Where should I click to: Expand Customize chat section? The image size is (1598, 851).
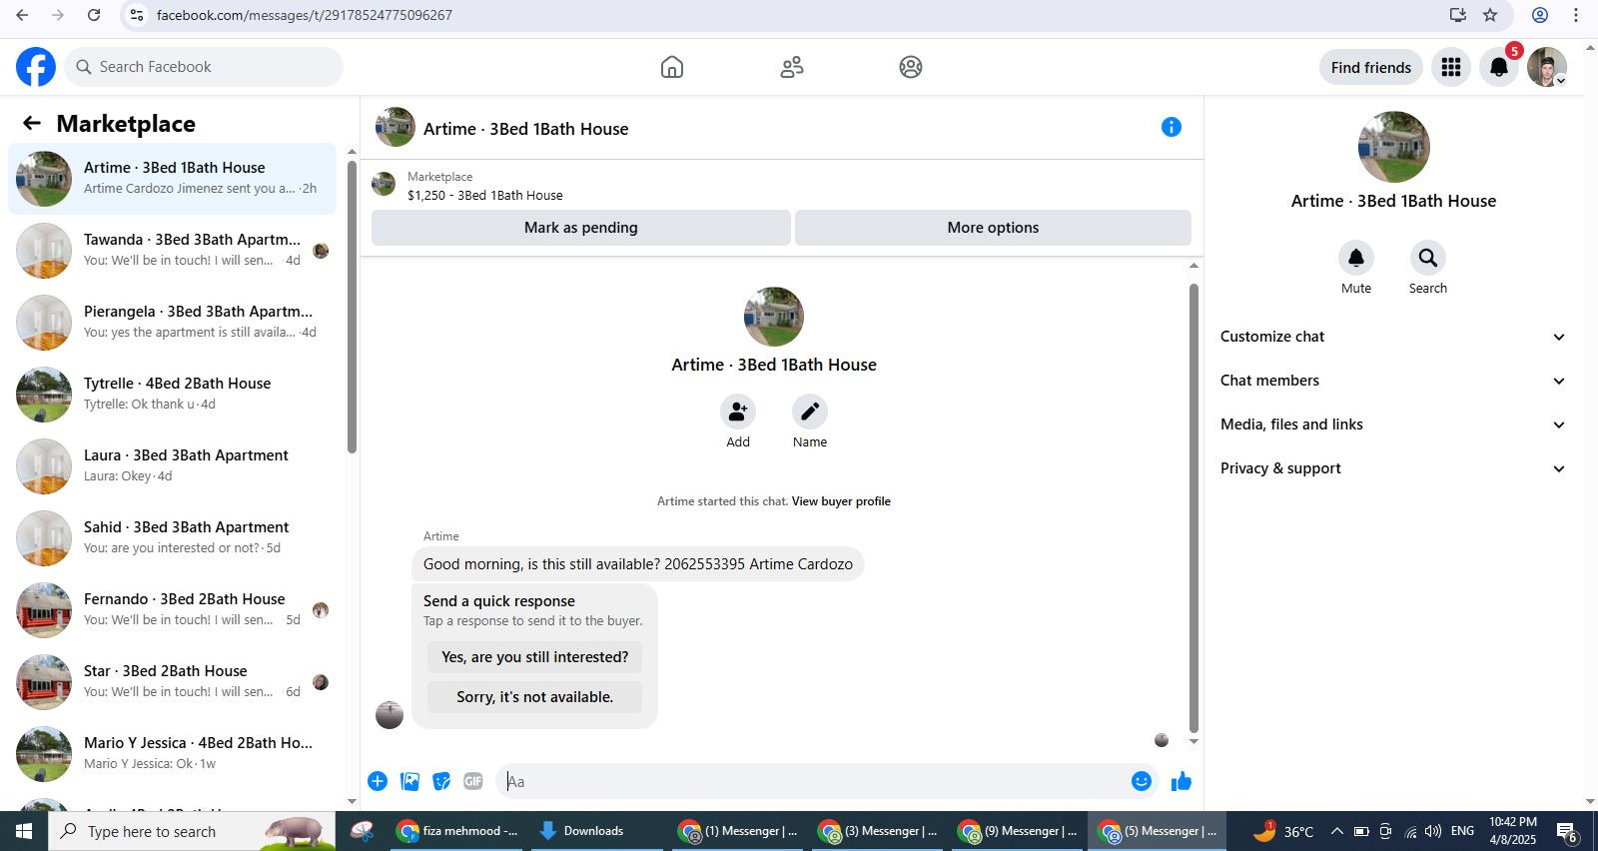point(1392,337)
